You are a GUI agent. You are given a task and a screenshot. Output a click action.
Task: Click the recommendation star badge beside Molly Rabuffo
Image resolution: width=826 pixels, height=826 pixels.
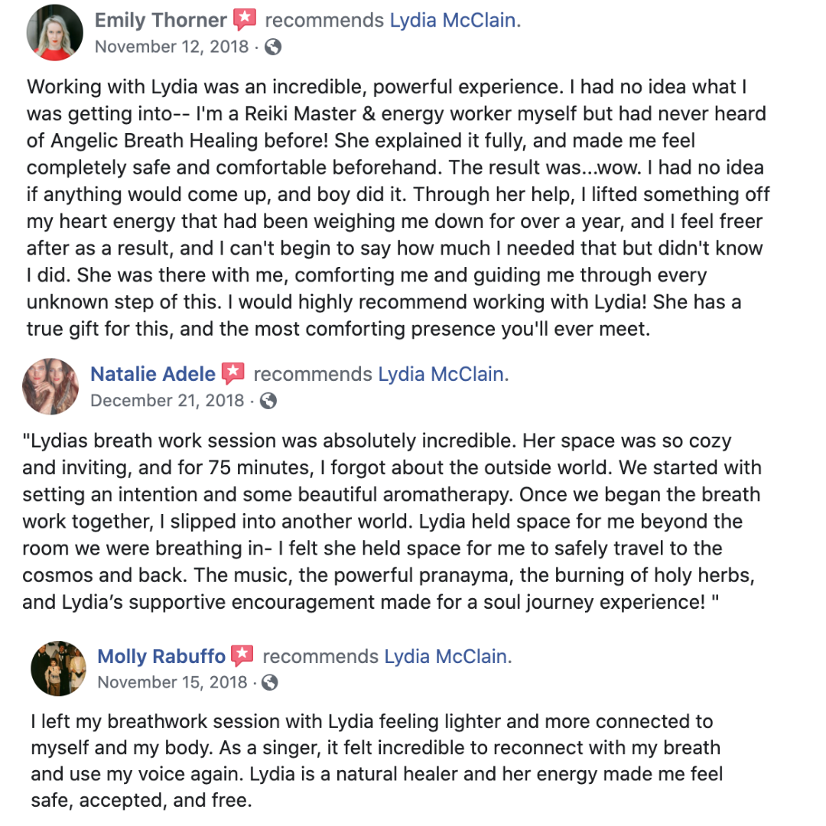click(242, 656)
